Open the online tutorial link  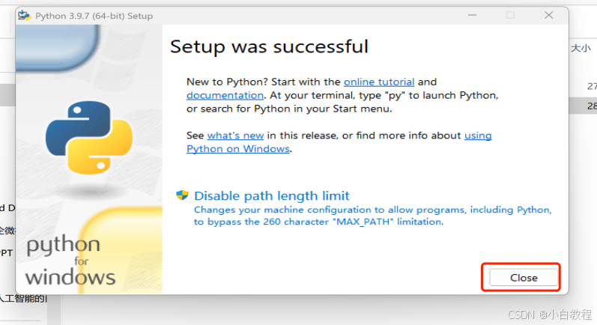[379, 82]
